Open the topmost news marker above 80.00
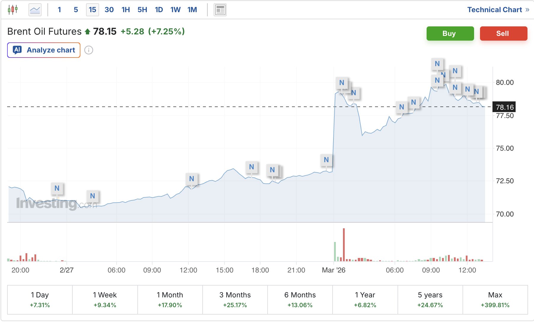This screenshot has height=322, width=534. [x=437, y=64]
